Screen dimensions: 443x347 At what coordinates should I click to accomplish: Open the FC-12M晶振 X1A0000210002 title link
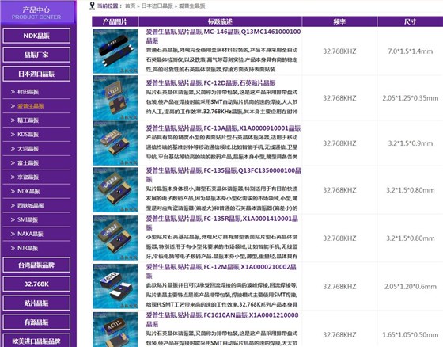tap(221, 271)
